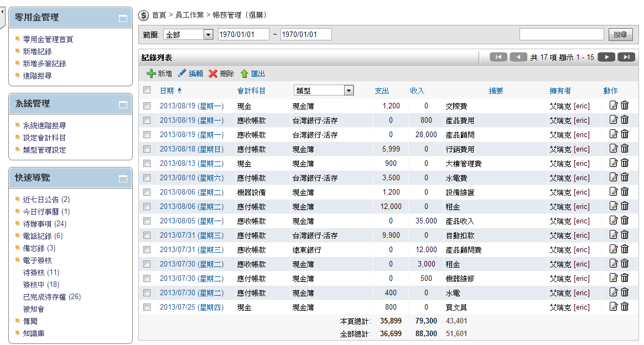
Task: Check the 產品費用 row checkbox
Action: coord(147,120)
